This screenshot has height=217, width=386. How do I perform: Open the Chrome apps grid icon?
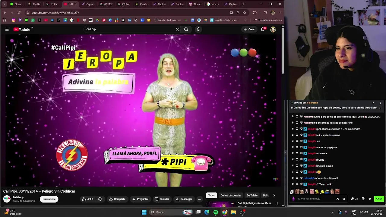point(4,20)
